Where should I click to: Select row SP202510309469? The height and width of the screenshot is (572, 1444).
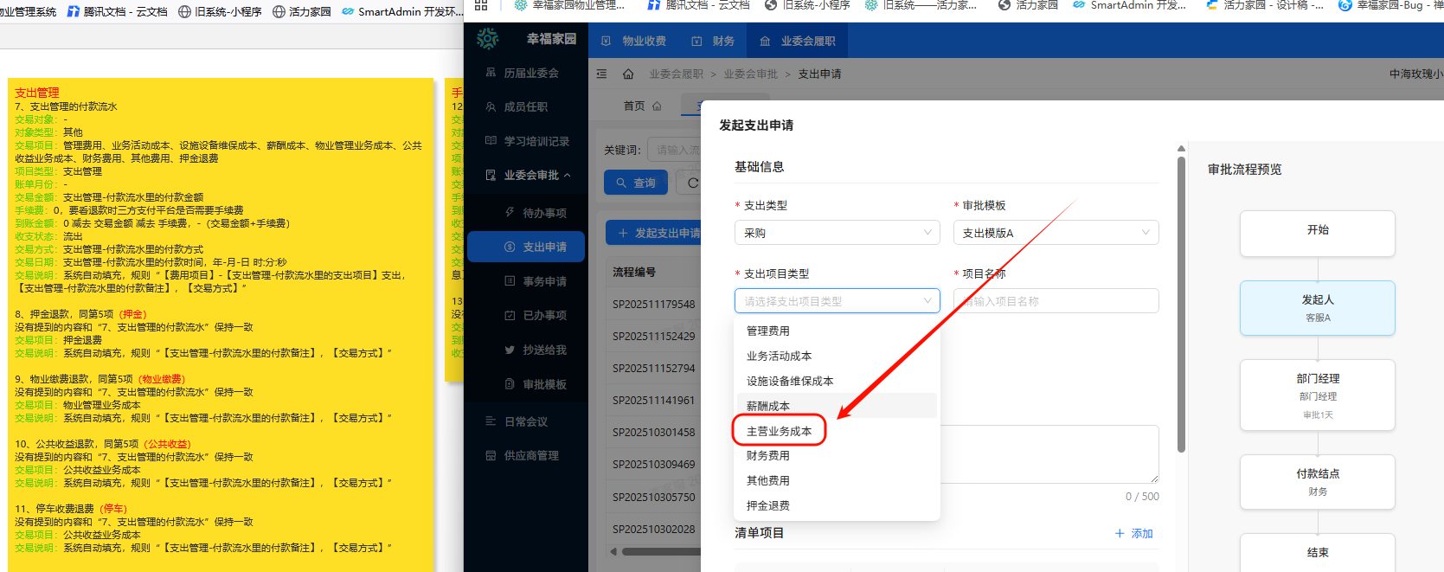point(653,464)
